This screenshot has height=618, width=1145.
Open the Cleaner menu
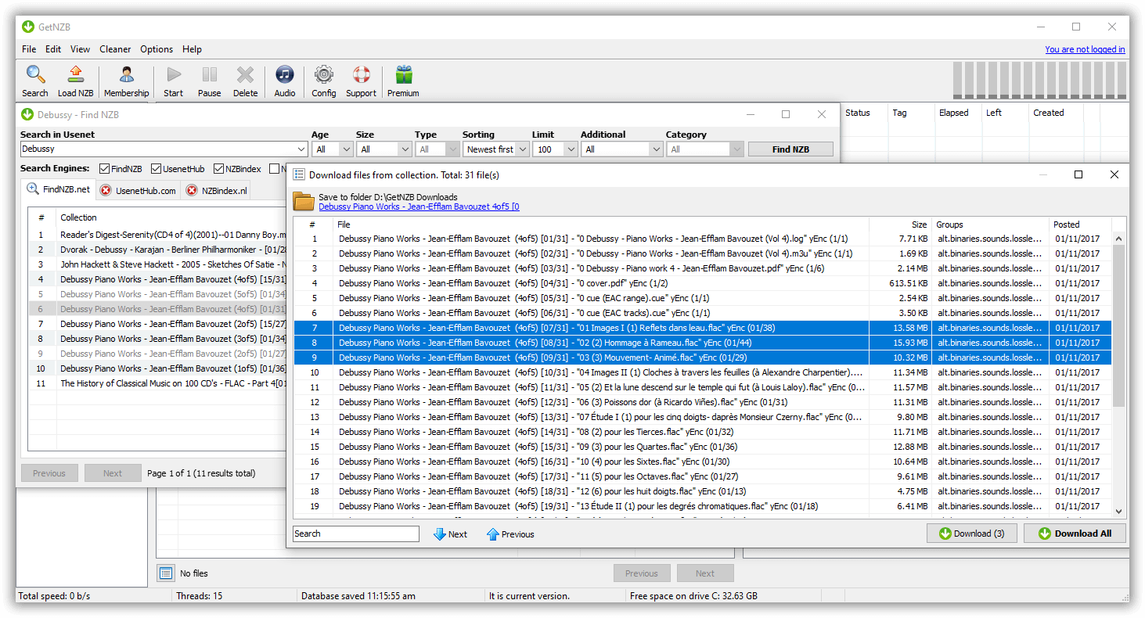115,49
